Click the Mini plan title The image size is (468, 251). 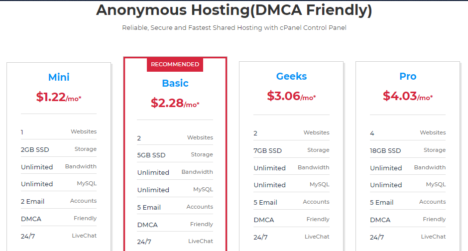click(59, 77)
